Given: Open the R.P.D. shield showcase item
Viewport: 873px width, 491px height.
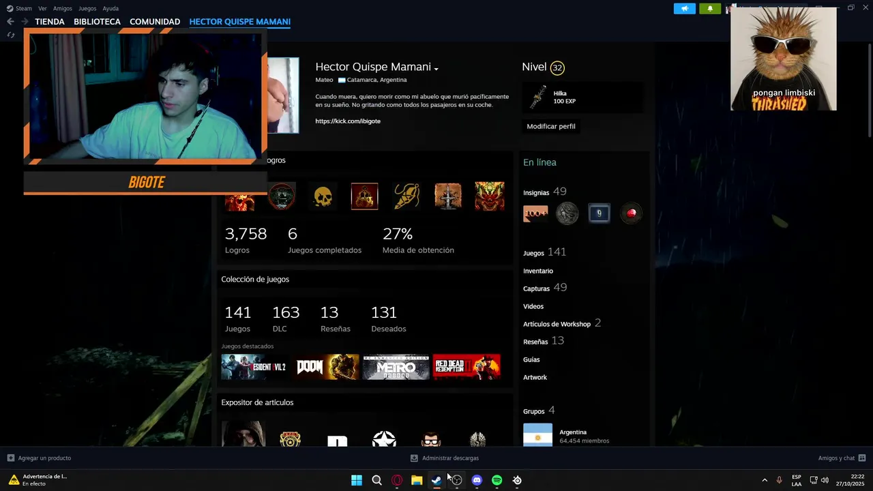Looking at the screenshot, I should pos(291,438).
